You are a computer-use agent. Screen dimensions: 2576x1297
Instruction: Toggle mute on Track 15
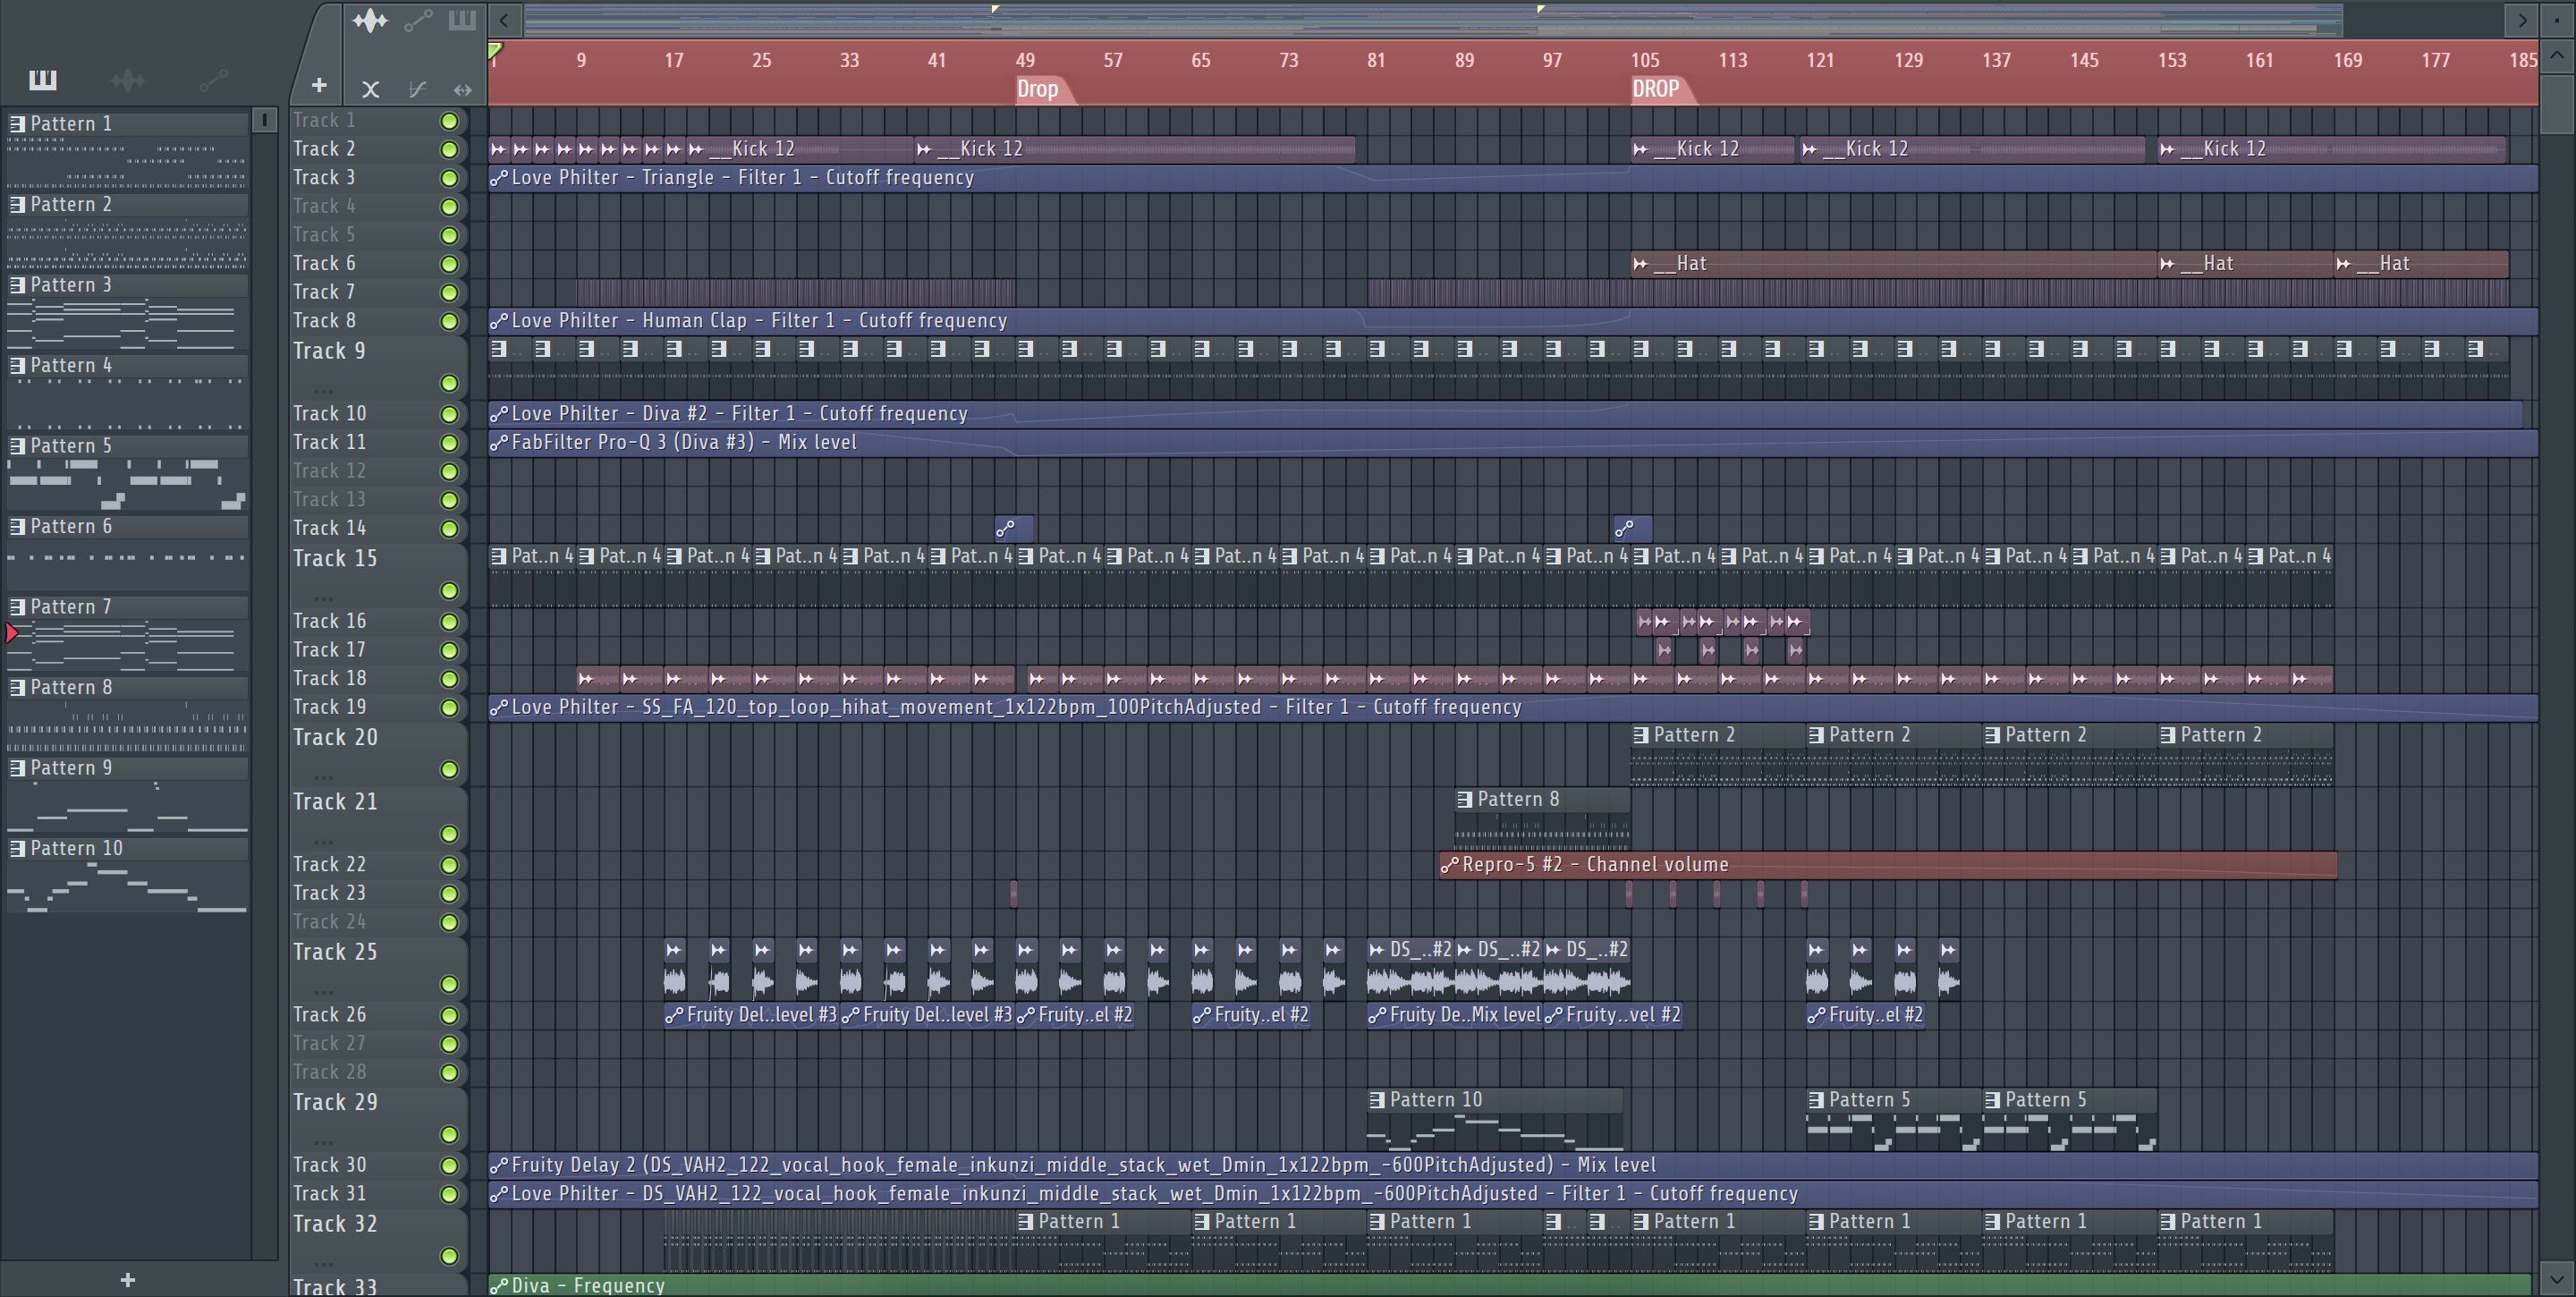pyautogui.click(x=449, y=591)
